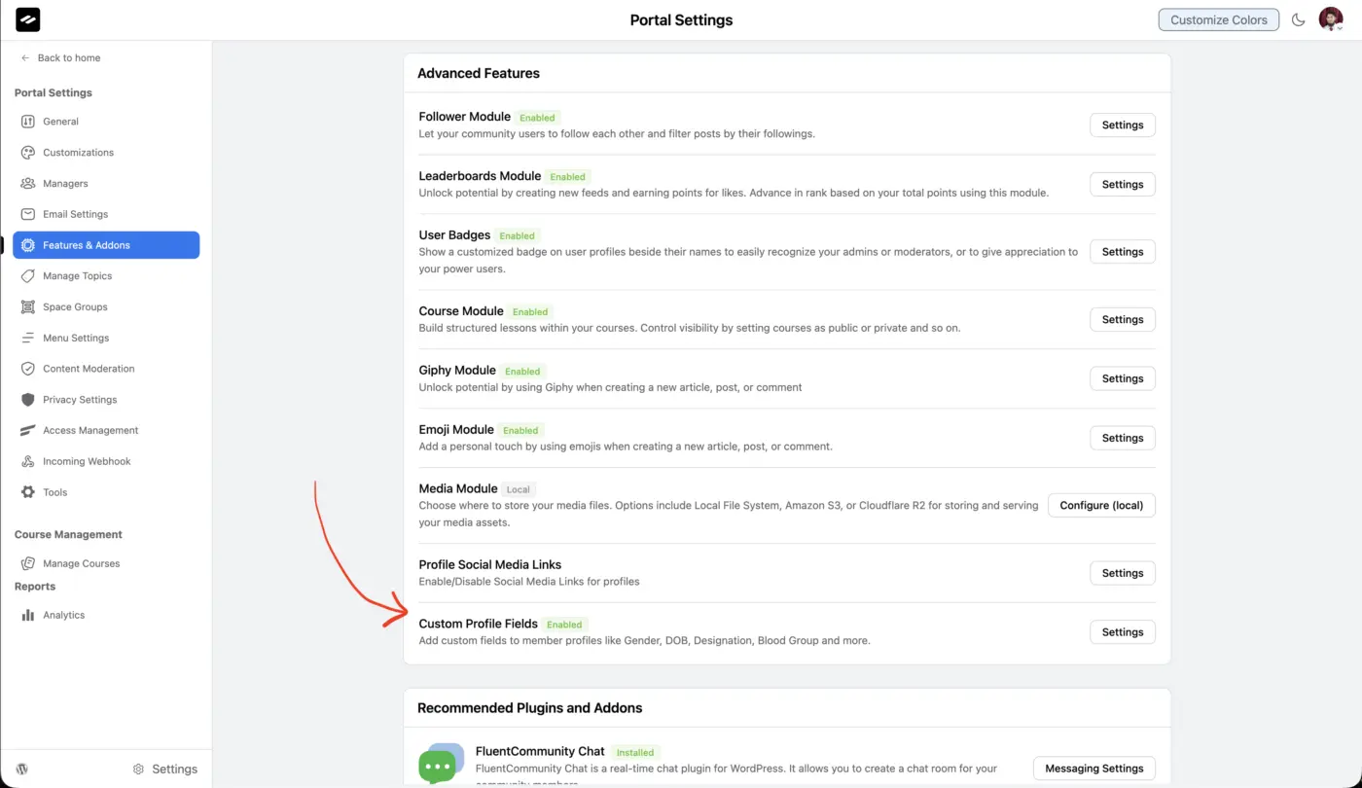The image size is (1362, 788).
Task: Open Follower Module Settings
Action: 1122,125
